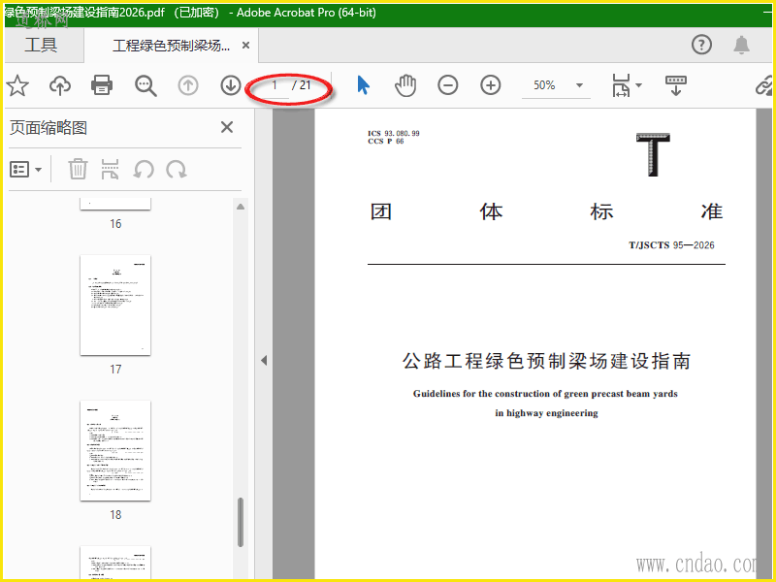
Task: Click the page break insert icon in the thumbnail panel
Action: tap(110, 169)
